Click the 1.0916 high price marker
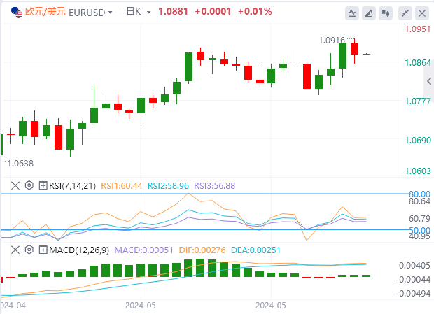The image size is (434, 314). (x=332, y=41)
